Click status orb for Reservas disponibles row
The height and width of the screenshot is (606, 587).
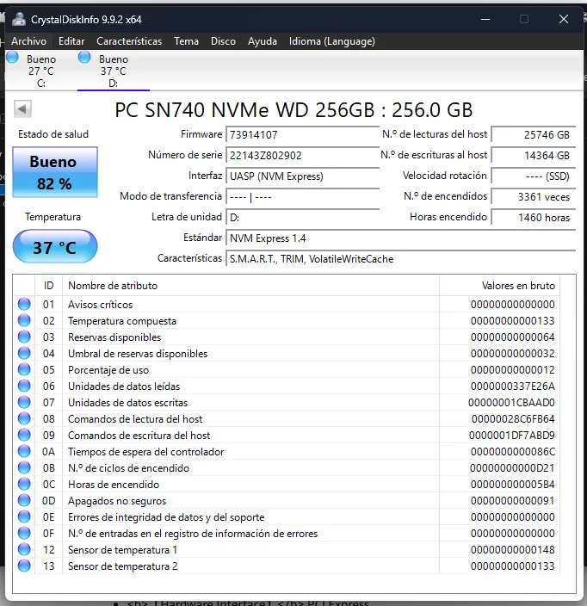[x=24, y=337]
